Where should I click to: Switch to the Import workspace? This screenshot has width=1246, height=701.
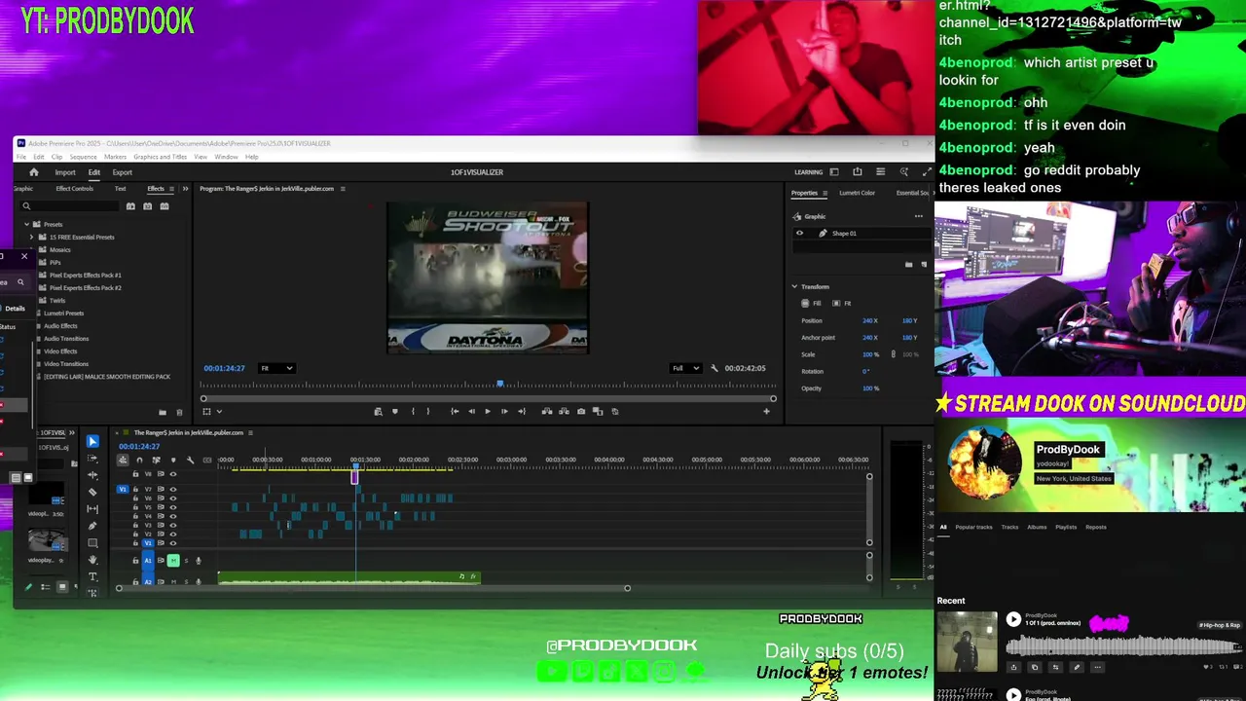(65, 172)
